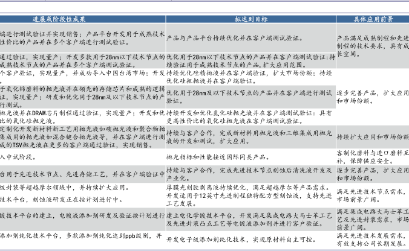Select the 持续优化硅精抛液 target cell
The width and height of the screenshot is (409, 251).
[250, 76]
